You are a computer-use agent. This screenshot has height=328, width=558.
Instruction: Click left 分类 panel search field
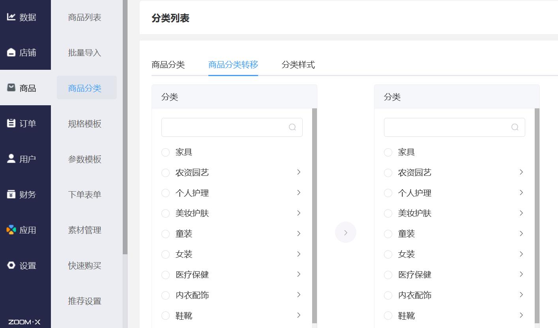[232, 127]
